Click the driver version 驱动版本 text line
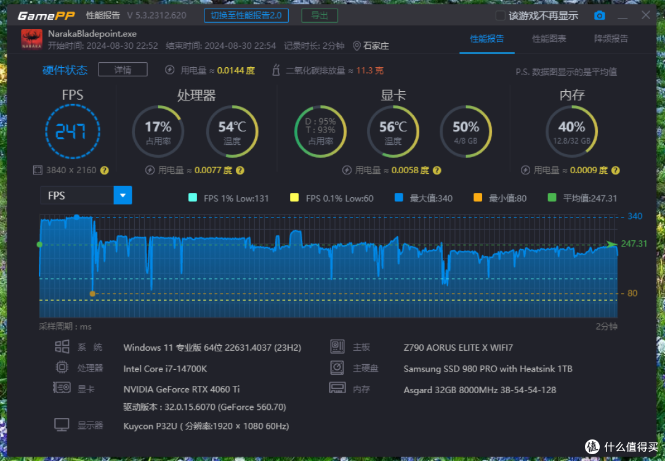 pos(204,407)
